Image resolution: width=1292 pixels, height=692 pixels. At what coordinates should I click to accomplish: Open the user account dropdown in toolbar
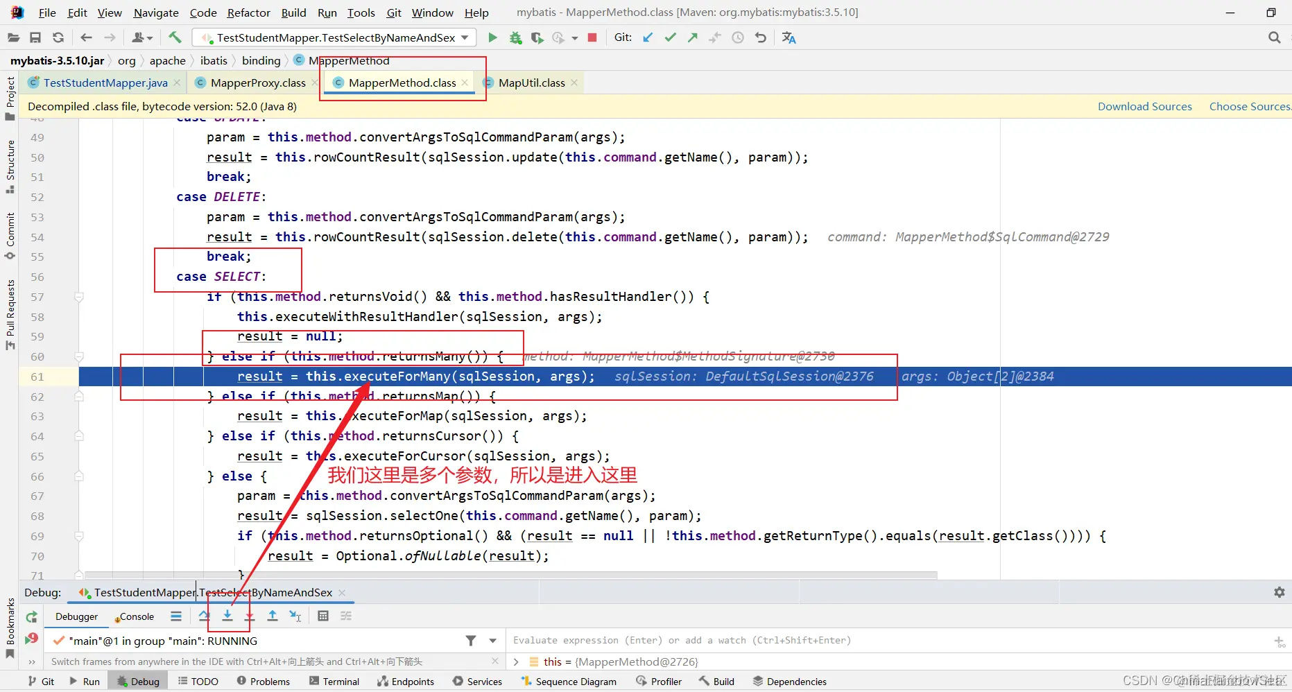point(141,37)
